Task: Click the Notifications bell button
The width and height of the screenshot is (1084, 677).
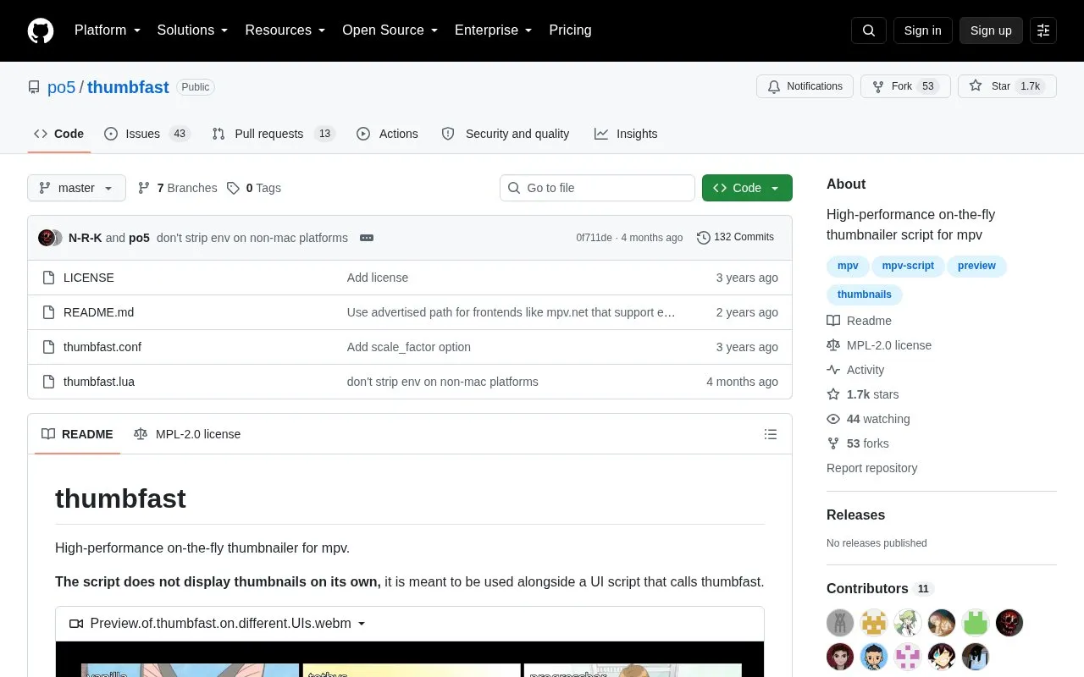Action: click(805, 86)
